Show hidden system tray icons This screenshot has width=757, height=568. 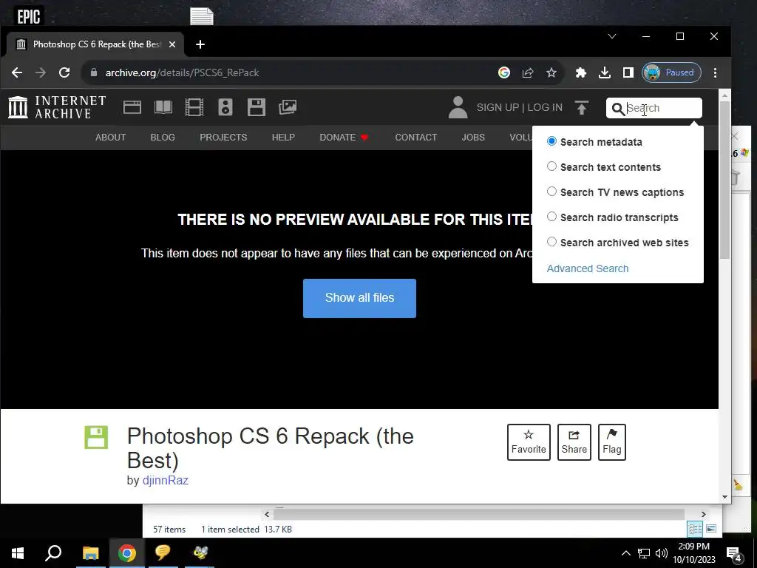coord(625,553)
